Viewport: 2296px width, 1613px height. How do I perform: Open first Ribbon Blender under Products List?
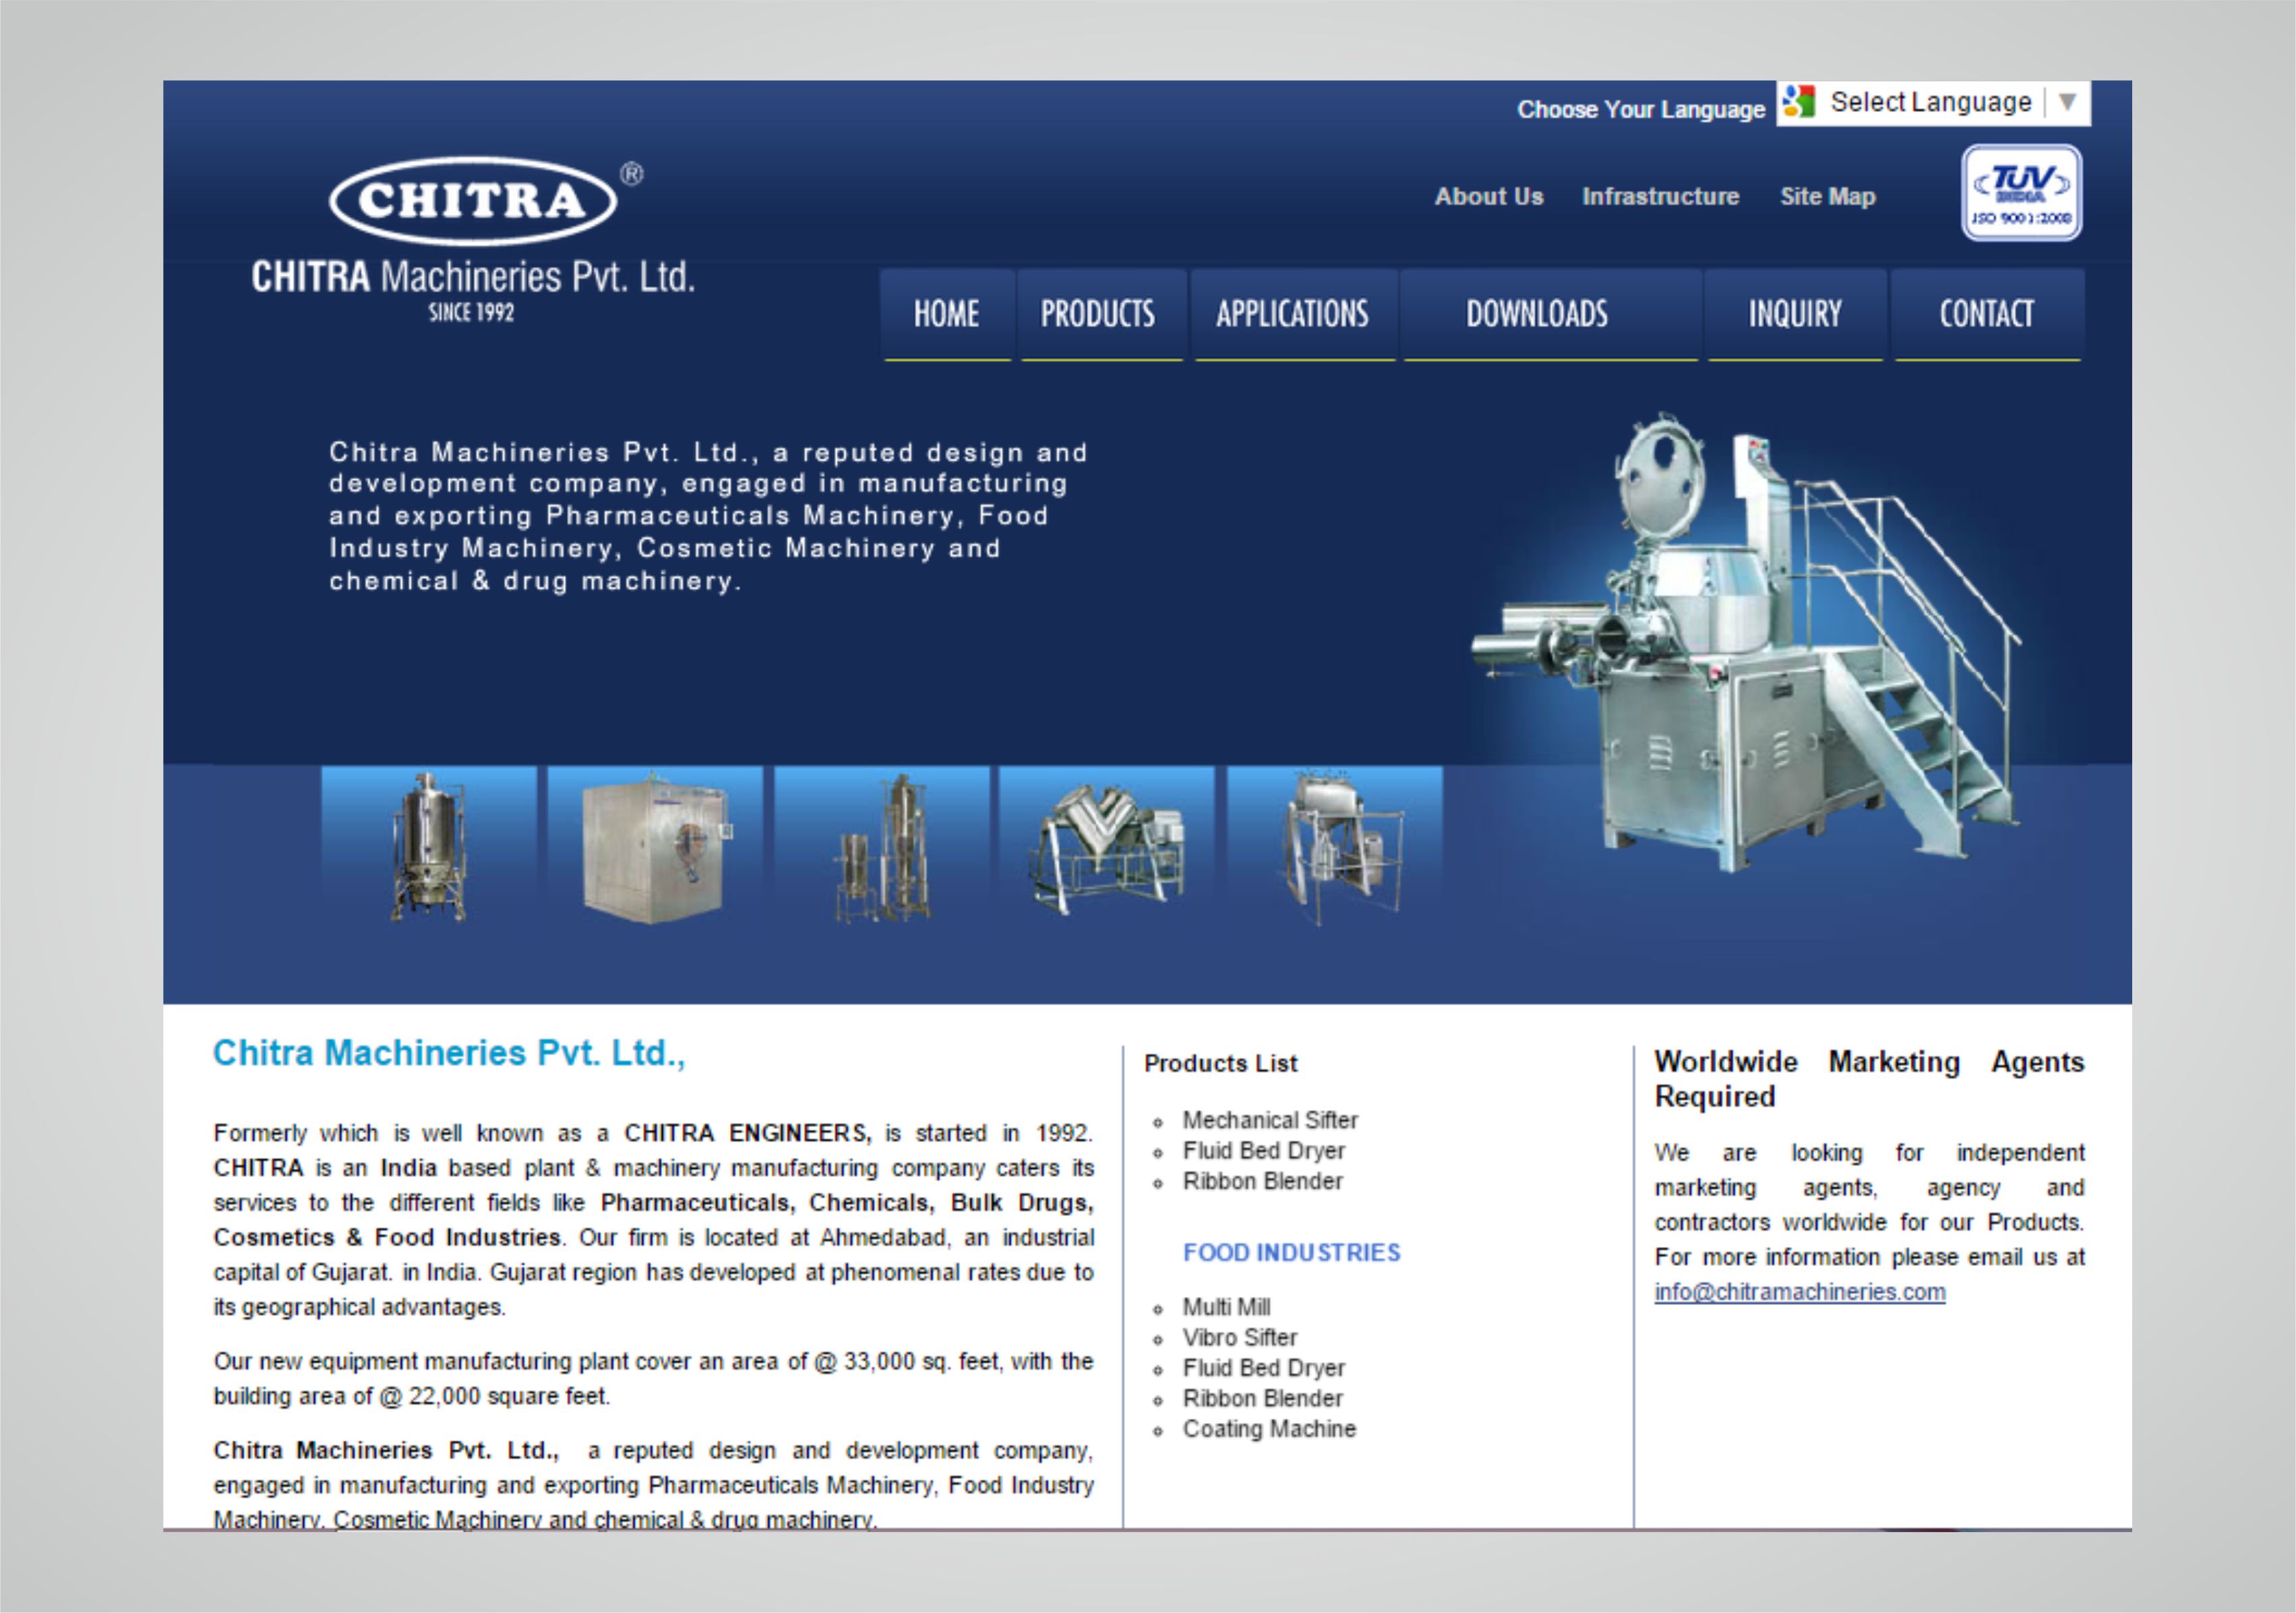(1263, 1181)
